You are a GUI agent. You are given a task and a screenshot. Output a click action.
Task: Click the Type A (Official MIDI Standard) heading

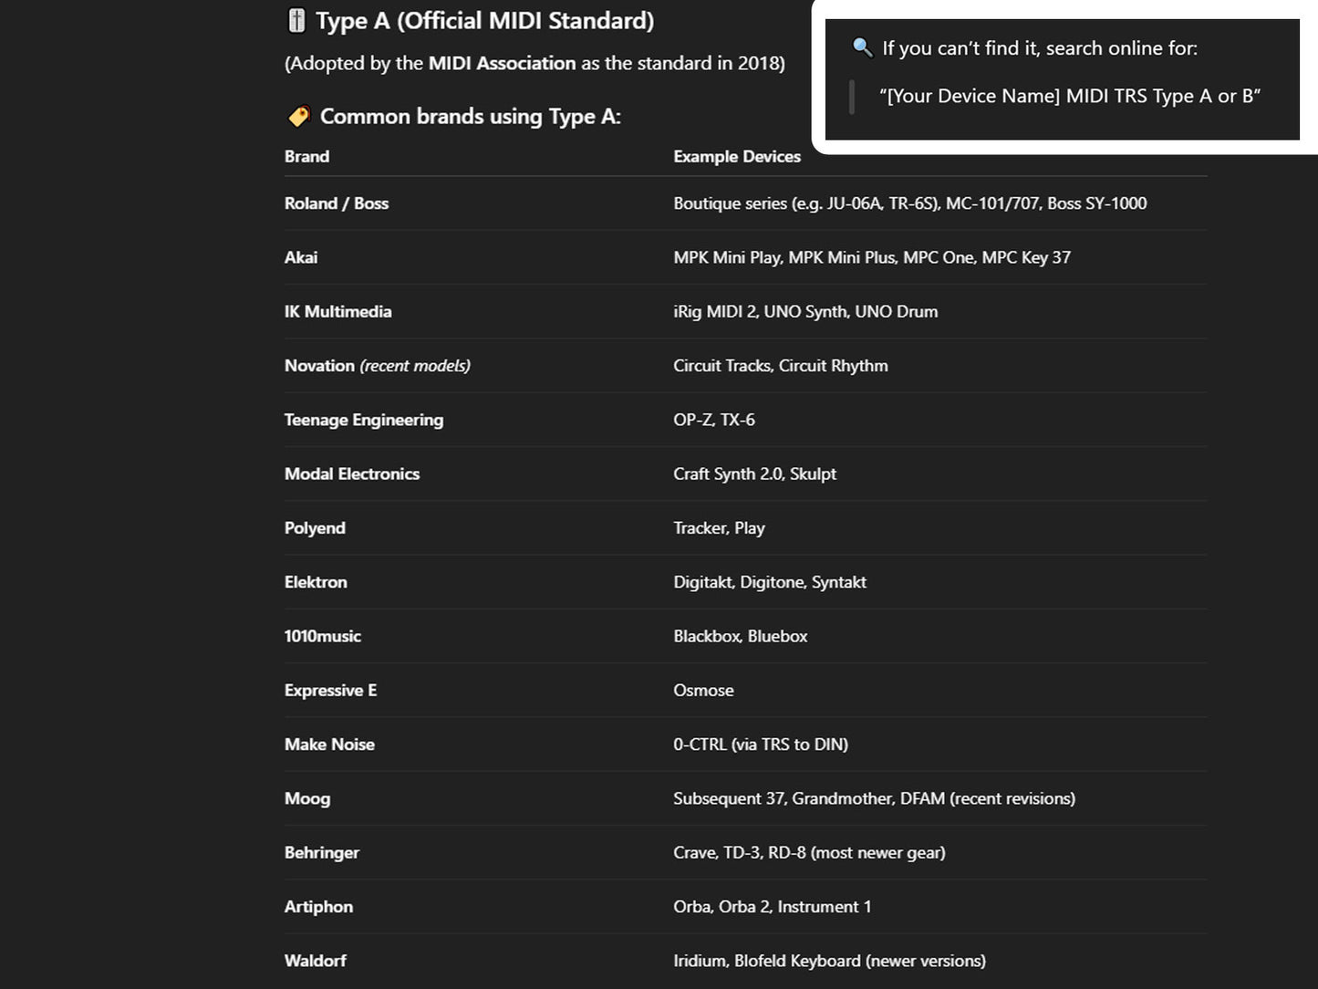point(484,21)
